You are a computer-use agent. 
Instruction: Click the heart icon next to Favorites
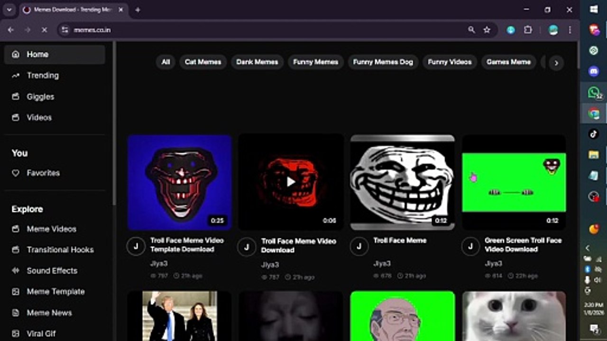tap(16, 173)
